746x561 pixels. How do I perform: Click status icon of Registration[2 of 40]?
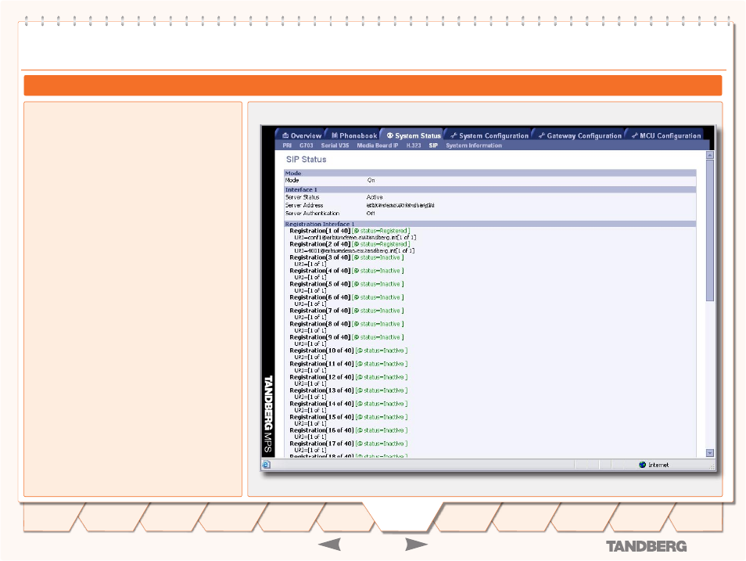357,244
